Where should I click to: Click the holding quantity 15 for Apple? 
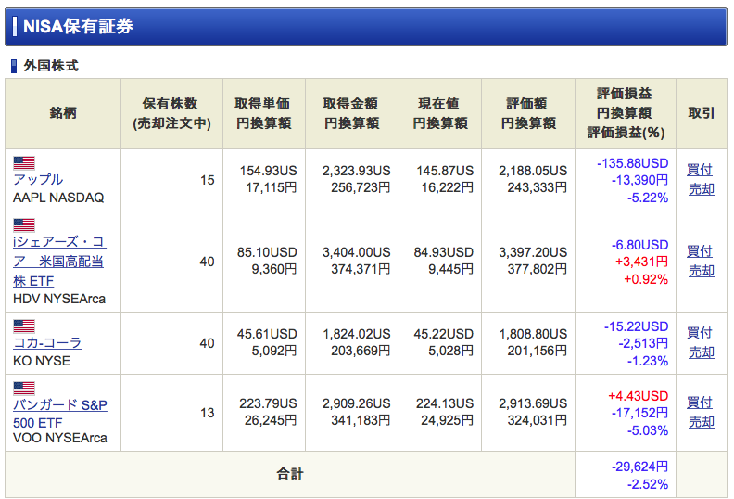point(208,180)
